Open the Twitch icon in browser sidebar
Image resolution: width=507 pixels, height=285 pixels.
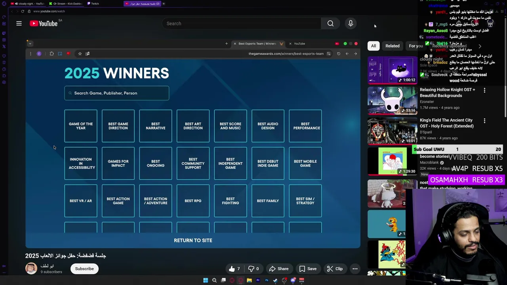(x=4, y=33)
